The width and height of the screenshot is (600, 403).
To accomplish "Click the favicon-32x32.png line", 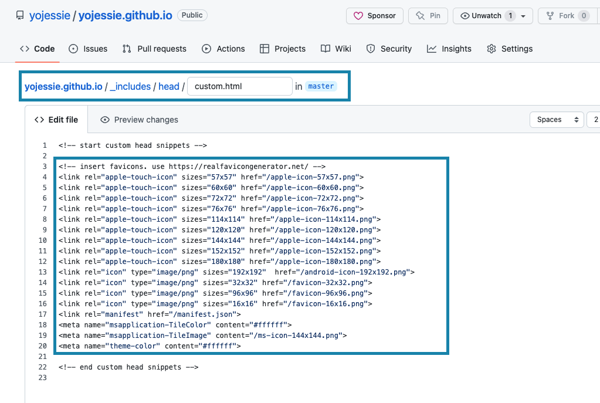I will (215, 283).
